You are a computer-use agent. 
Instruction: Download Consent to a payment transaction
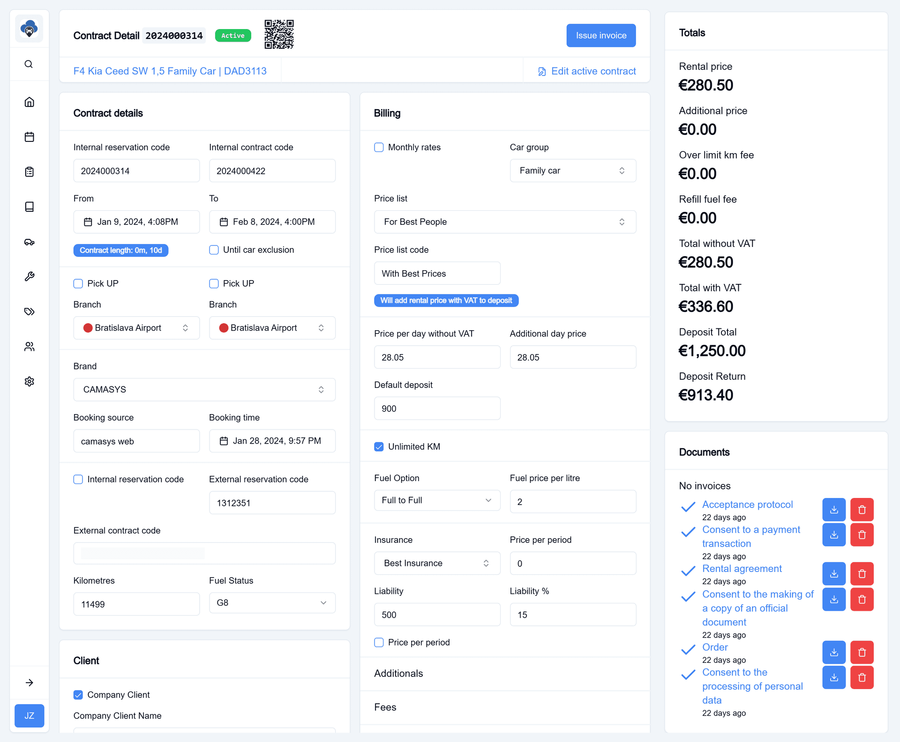pyautogui.click(x=834, y=535)
